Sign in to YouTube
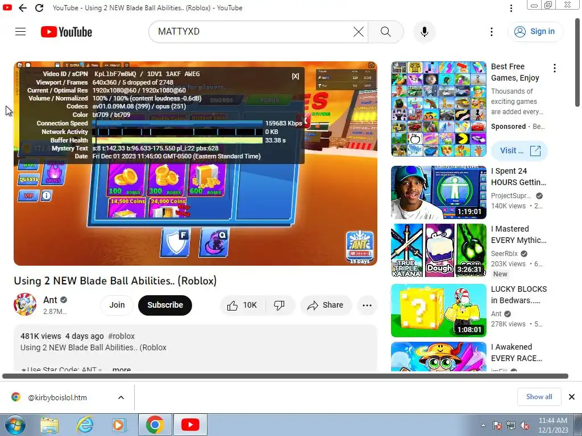 click(535, 32)
